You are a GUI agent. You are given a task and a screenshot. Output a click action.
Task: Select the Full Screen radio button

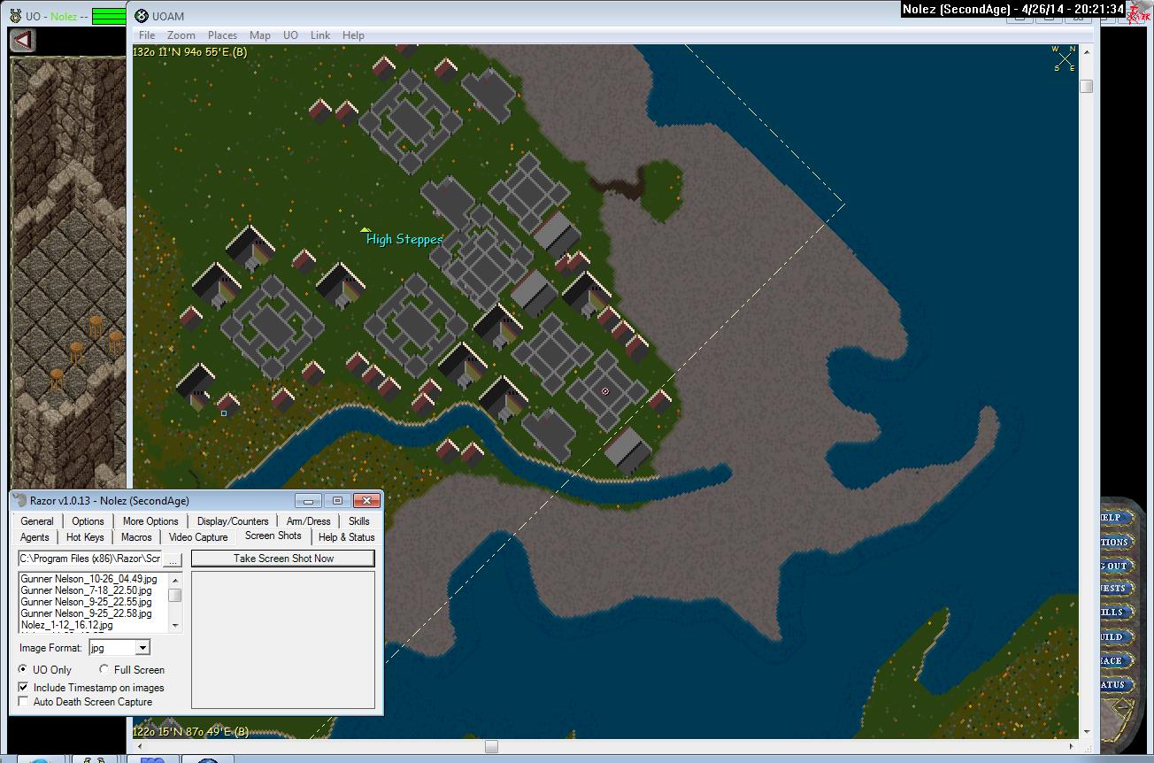click(x=104, y=670)
